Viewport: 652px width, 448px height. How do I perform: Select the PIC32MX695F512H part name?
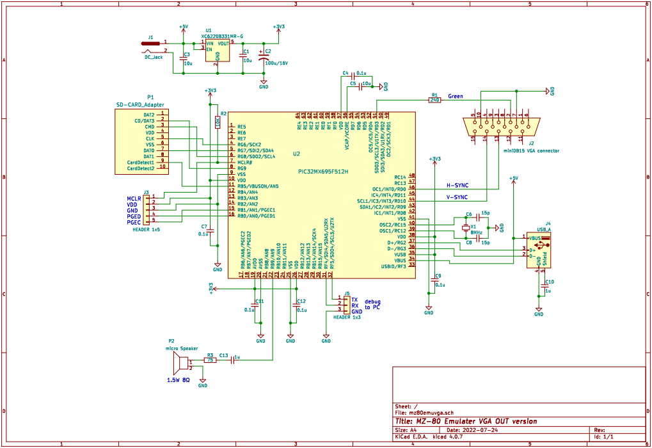[x=323, y=172]
